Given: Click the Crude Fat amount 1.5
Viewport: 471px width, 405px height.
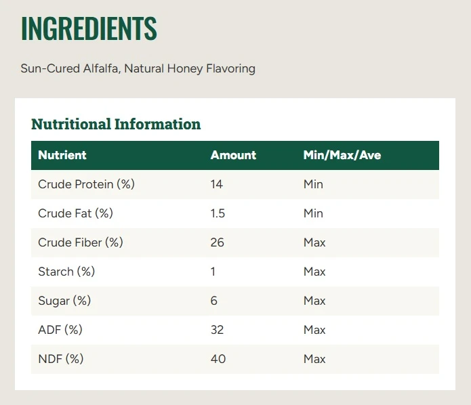Looking at the screenshot, I should (x=218, y=213).
